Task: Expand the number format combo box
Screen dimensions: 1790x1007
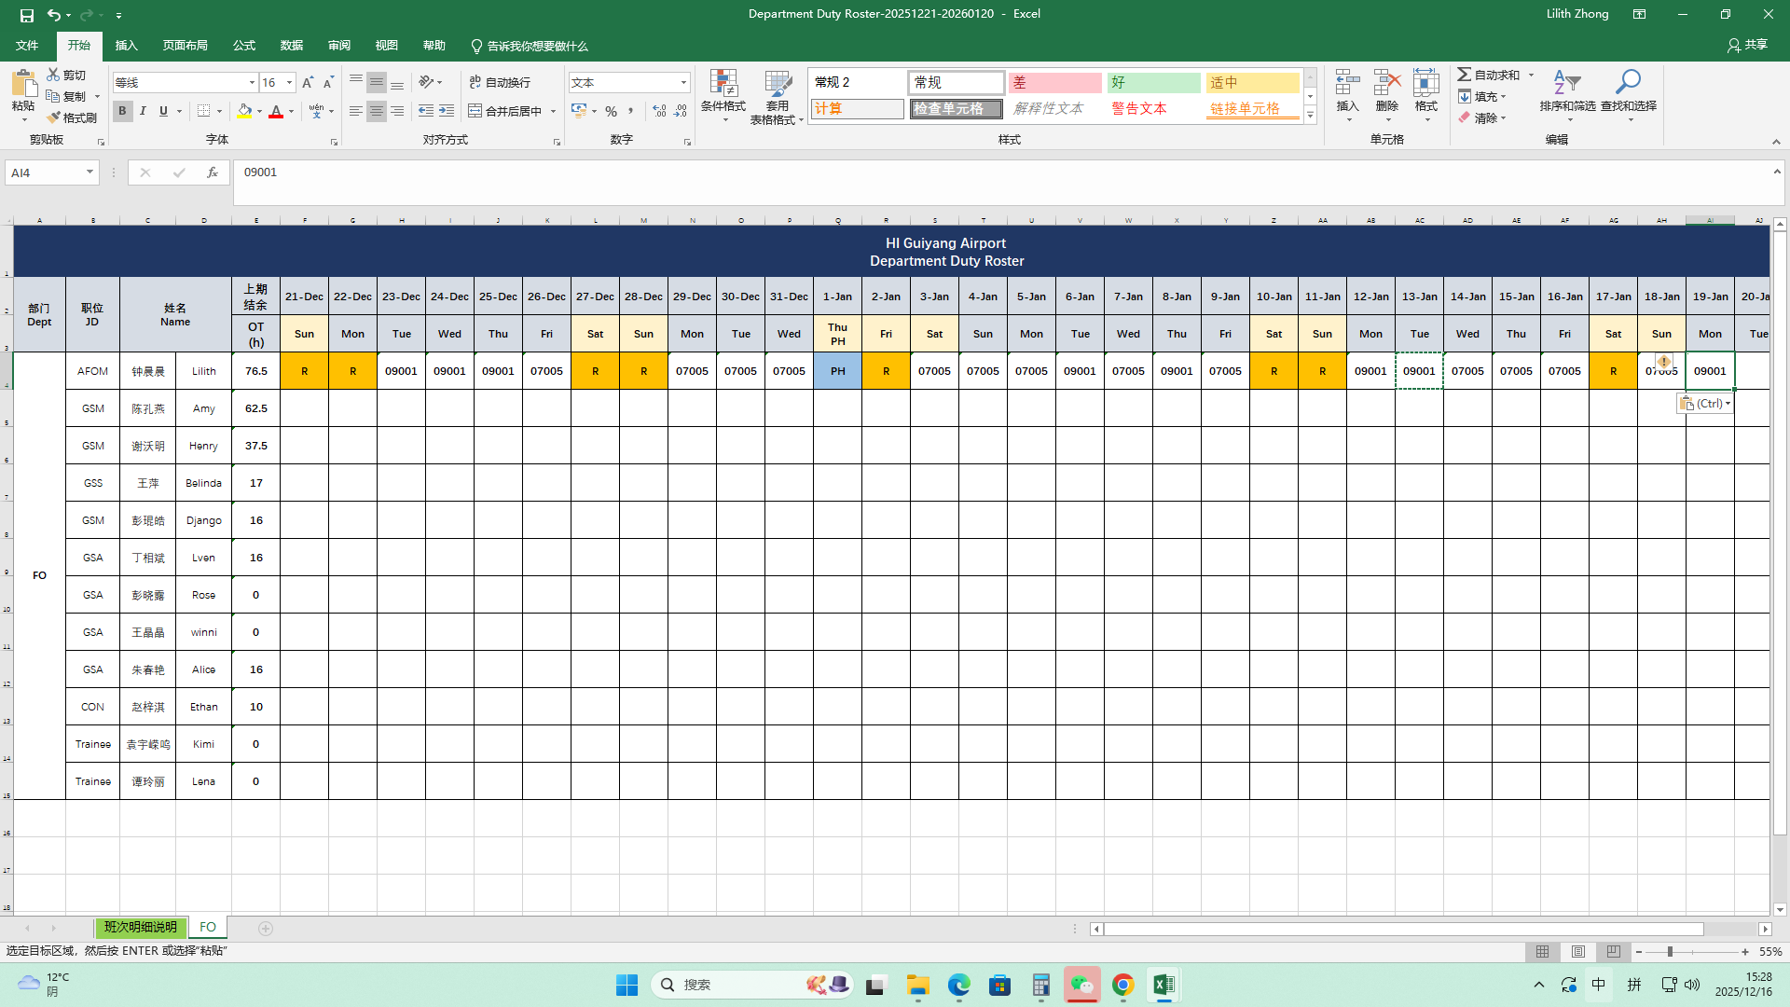Action: (683, 83)
